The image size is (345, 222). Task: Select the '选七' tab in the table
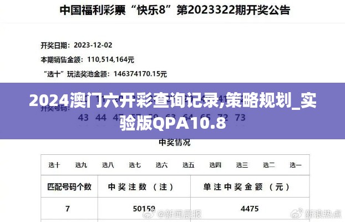(x=135, y=165)
